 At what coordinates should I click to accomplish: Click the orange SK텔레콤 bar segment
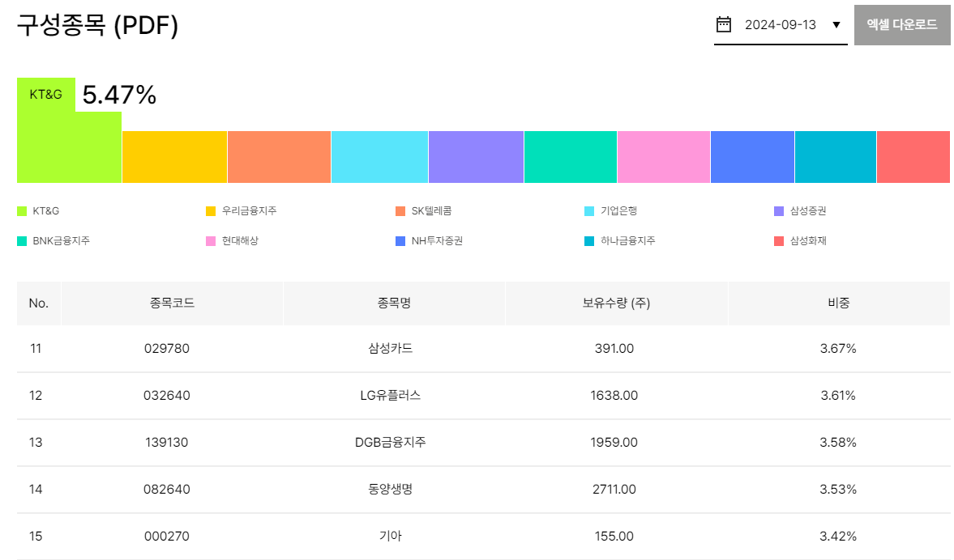(280, 157)
